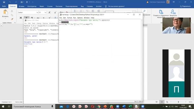
Task: Click the Paste (Вставить) clipboard icon
Action: point(5,12)
